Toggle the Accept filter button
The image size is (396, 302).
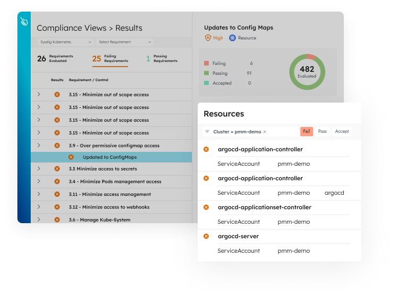point(341,132)
